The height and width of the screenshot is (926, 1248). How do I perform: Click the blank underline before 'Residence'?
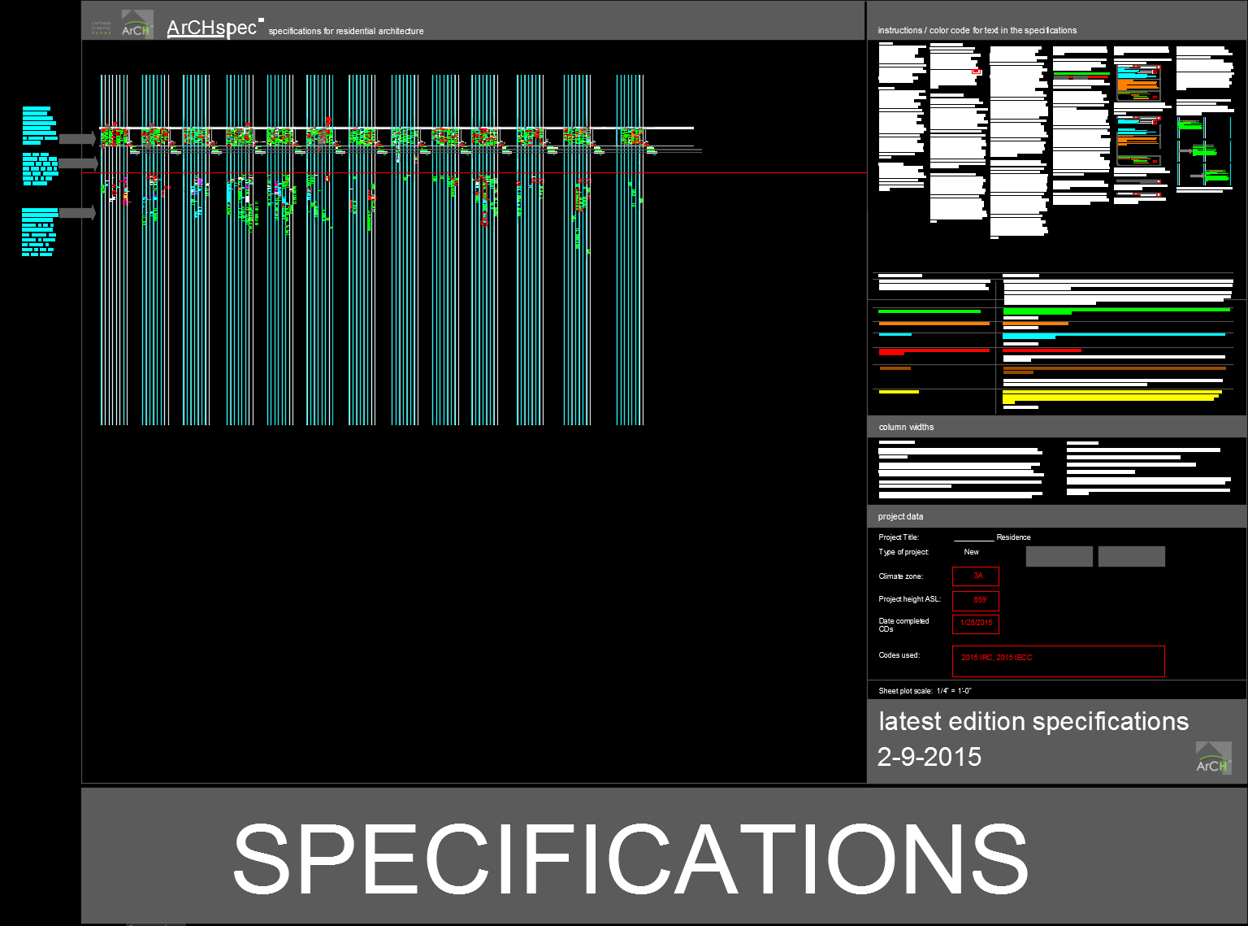pyautogui.click(x=973, y=539)
